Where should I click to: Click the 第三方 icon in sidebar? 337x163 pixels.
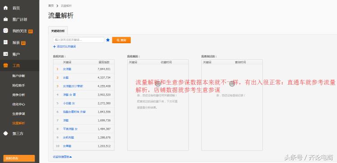point(5,133)
